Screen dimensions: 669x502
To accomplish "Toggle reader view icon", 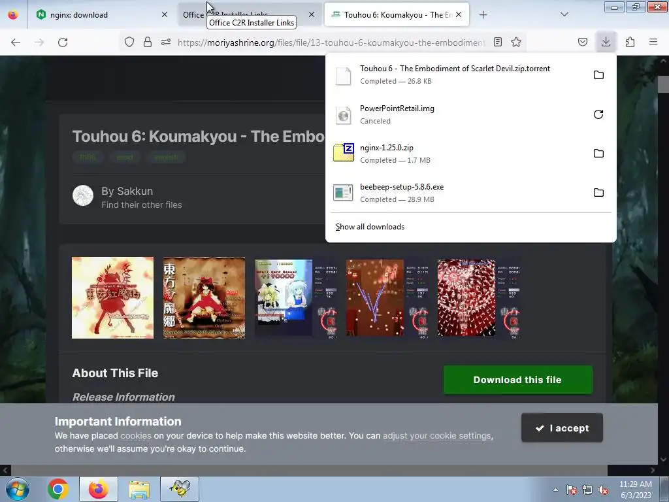I will coord(497,42).
